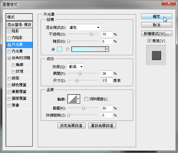Check the 消除鋸齒(L) anti-alias option
Image resolution: width=178 pixels, height=153 pixels.
[x=86, y=99]
